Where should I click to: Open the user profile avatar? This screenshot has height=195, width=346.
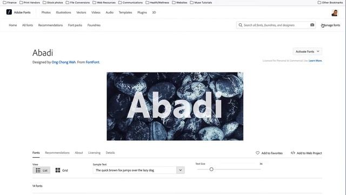point(335,13)
